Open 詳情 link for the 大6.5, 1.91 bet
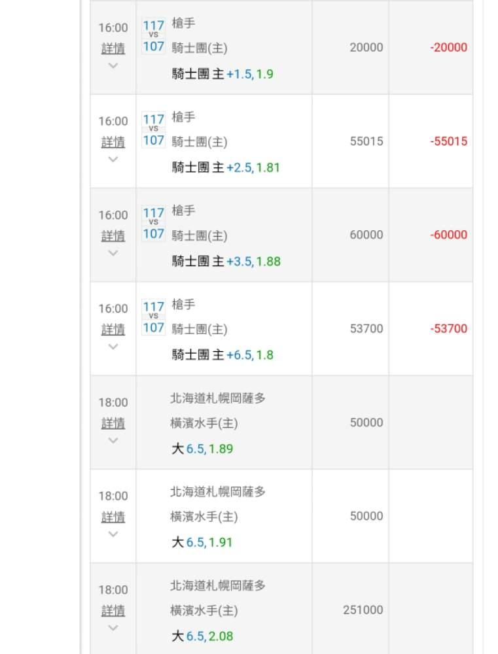Image resolution: width=498 pixels, height=654 pixels. pyautogui.click(x=113, y=517)
